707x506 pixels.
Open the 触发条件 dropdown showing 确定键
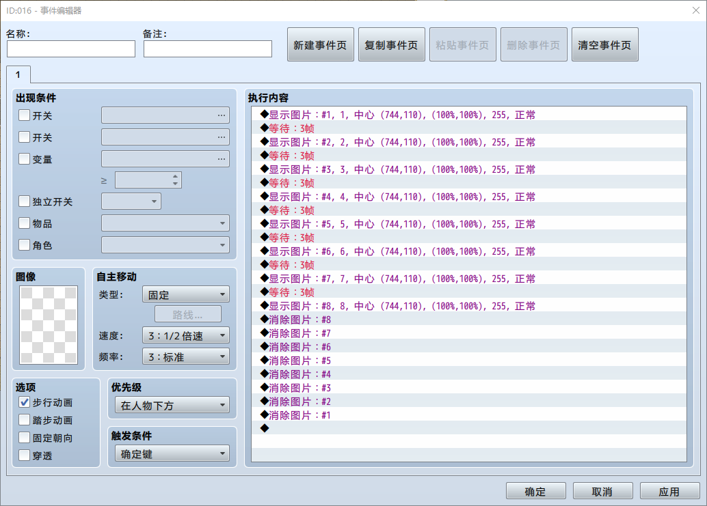(172, 454)
